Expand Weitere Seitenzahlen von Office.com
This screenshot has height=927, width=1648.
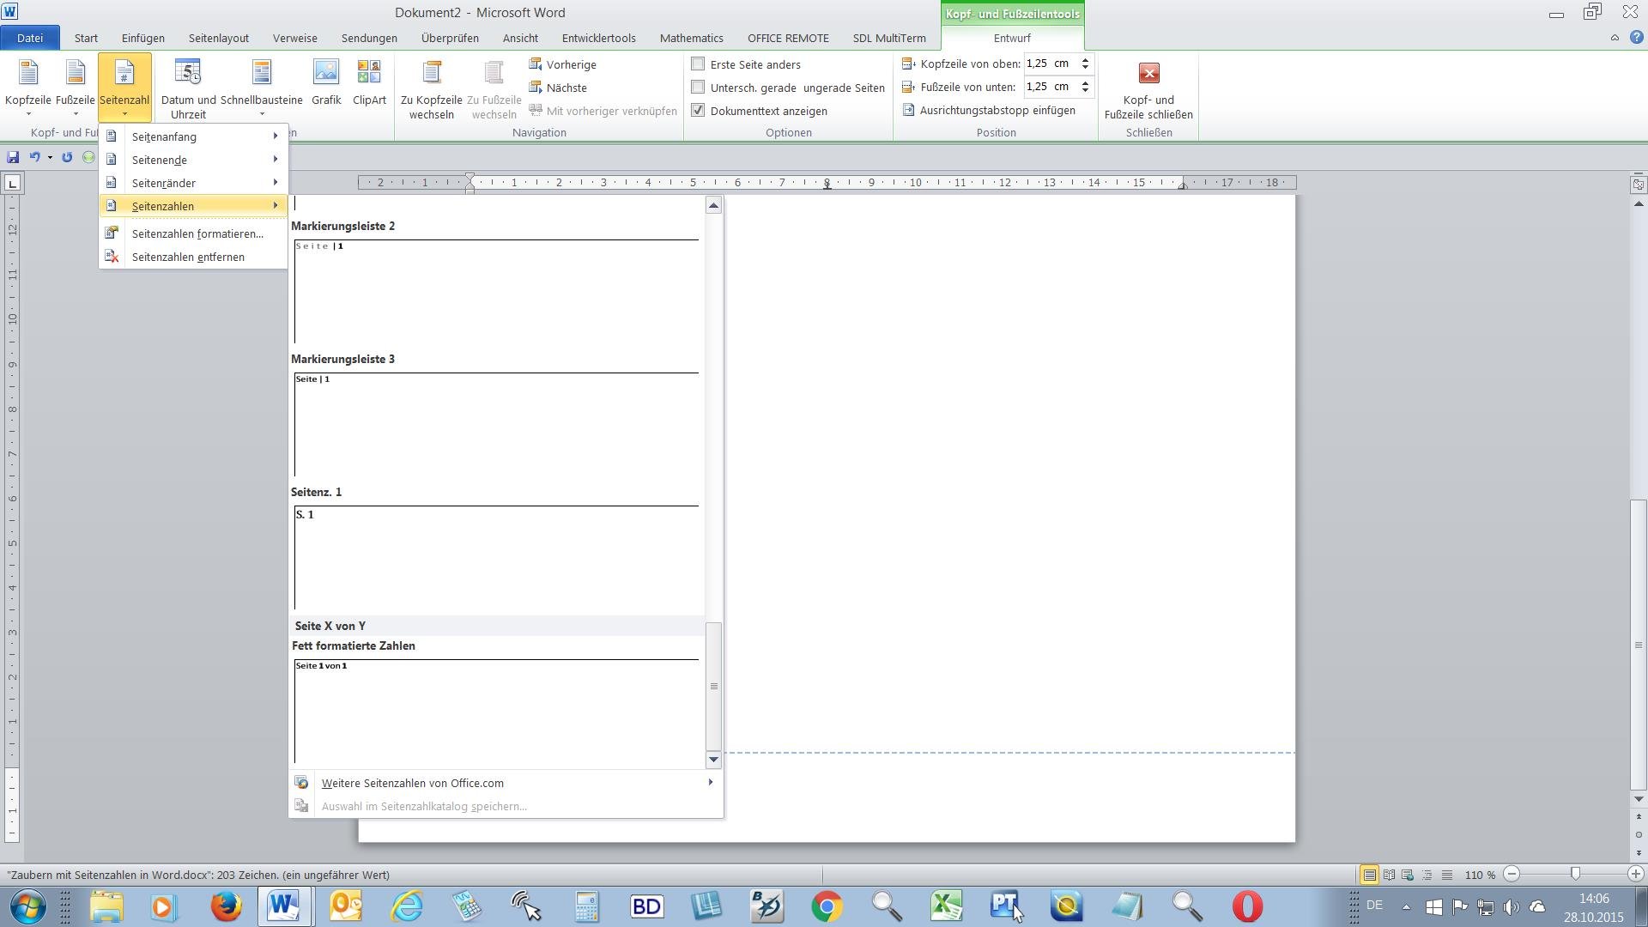(x=506, y=783)
